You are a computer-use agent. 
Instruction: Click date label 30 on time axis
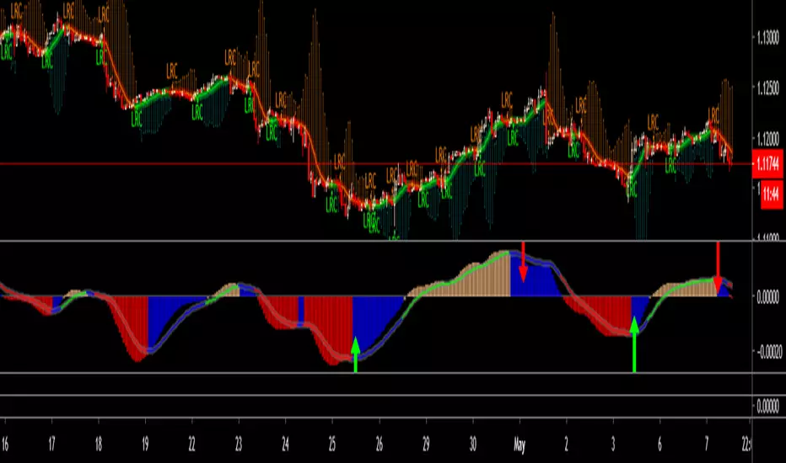point(473,444)
